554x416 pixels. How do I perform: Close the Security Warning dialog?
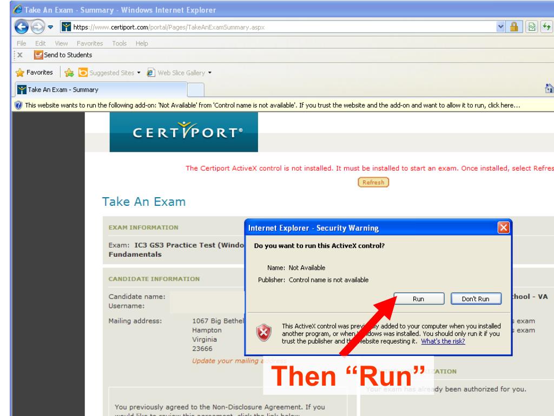[x=504, y=227]
